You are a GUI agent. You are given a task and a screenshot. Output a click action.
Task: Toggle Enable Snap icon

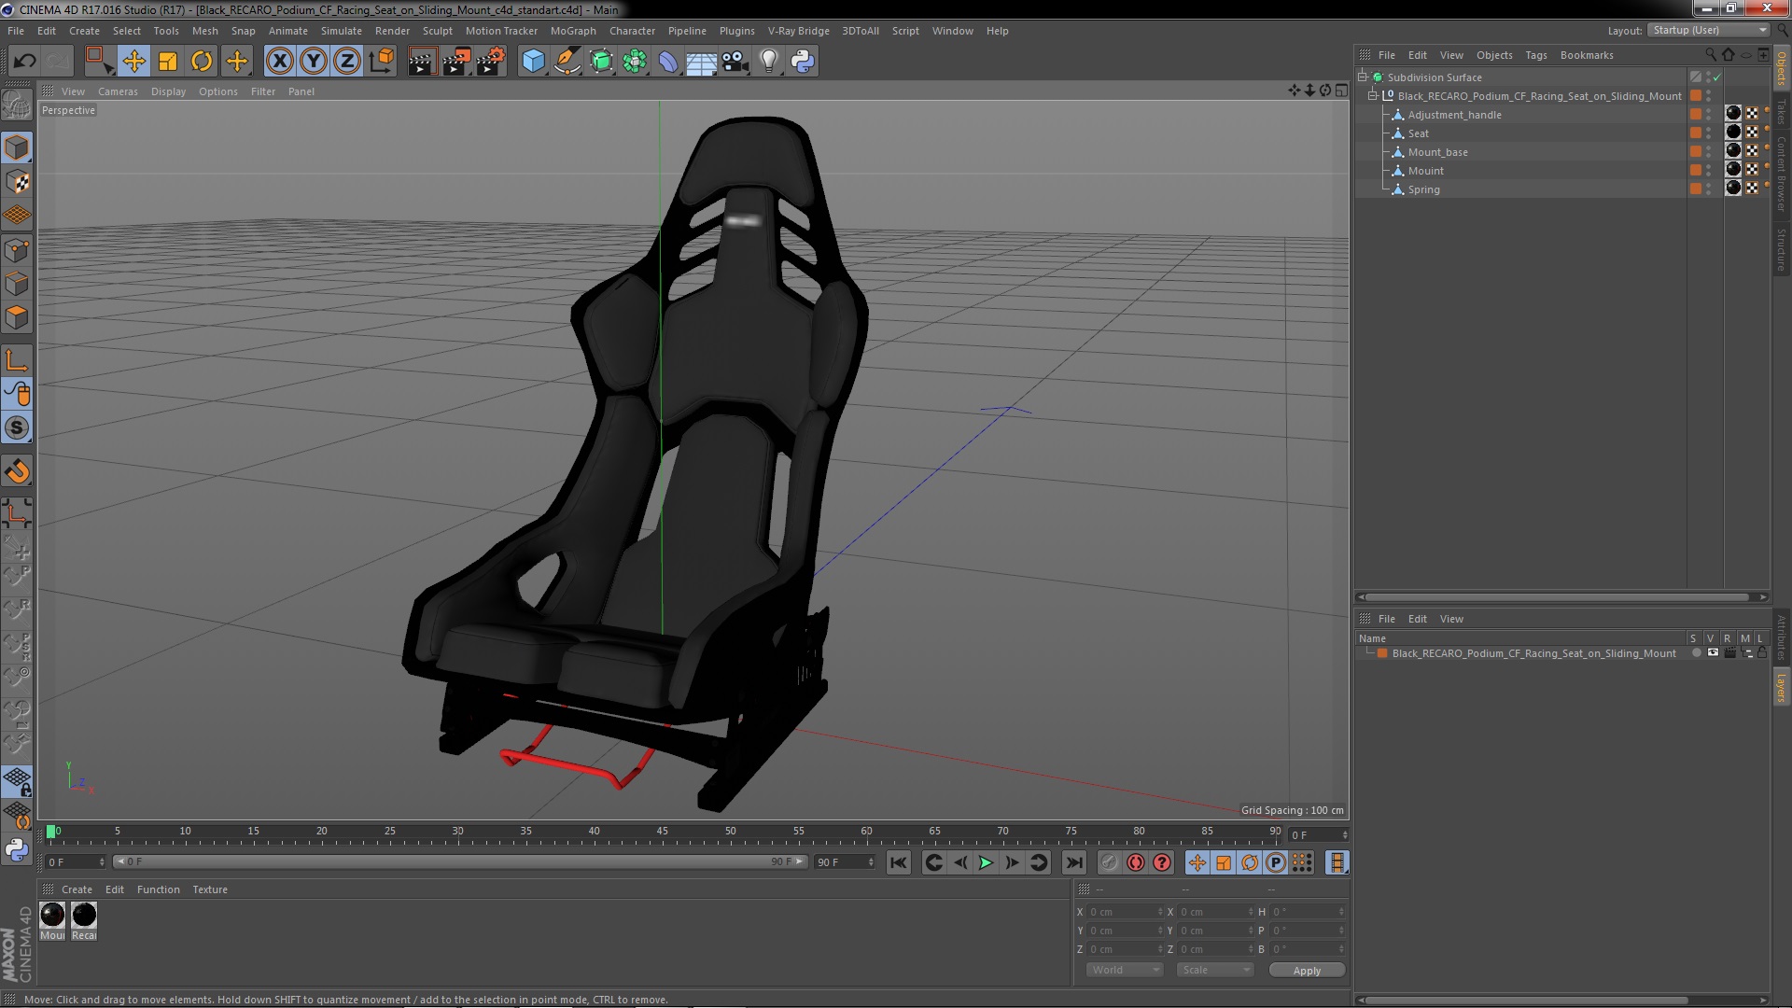[x=17, y=427]
